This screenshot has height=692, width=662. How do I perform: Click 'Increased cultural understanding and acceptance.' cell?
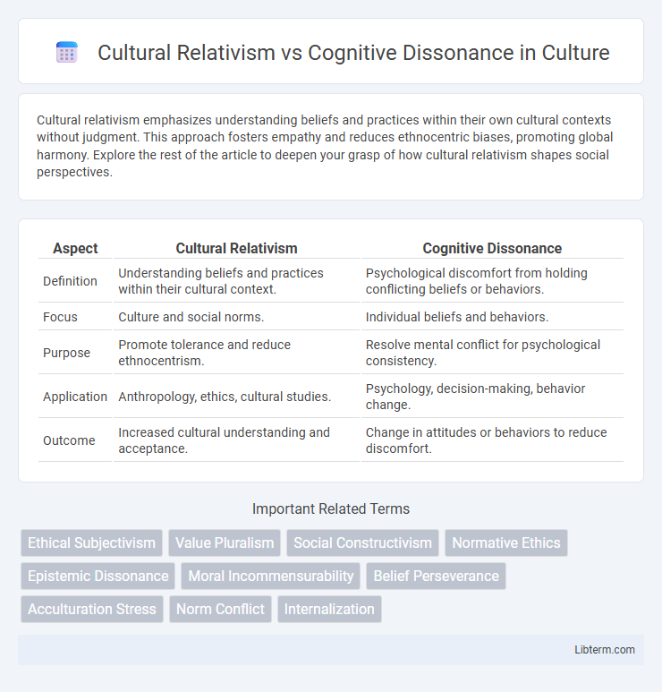tap(236, 440)
